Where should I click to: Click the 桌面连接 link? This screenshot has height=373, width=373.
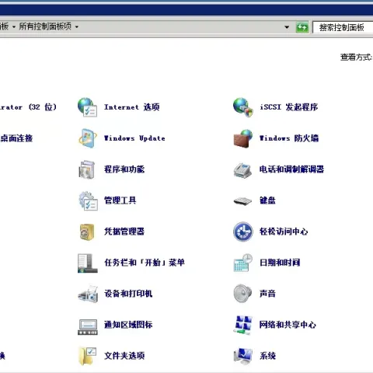point(16,138)
